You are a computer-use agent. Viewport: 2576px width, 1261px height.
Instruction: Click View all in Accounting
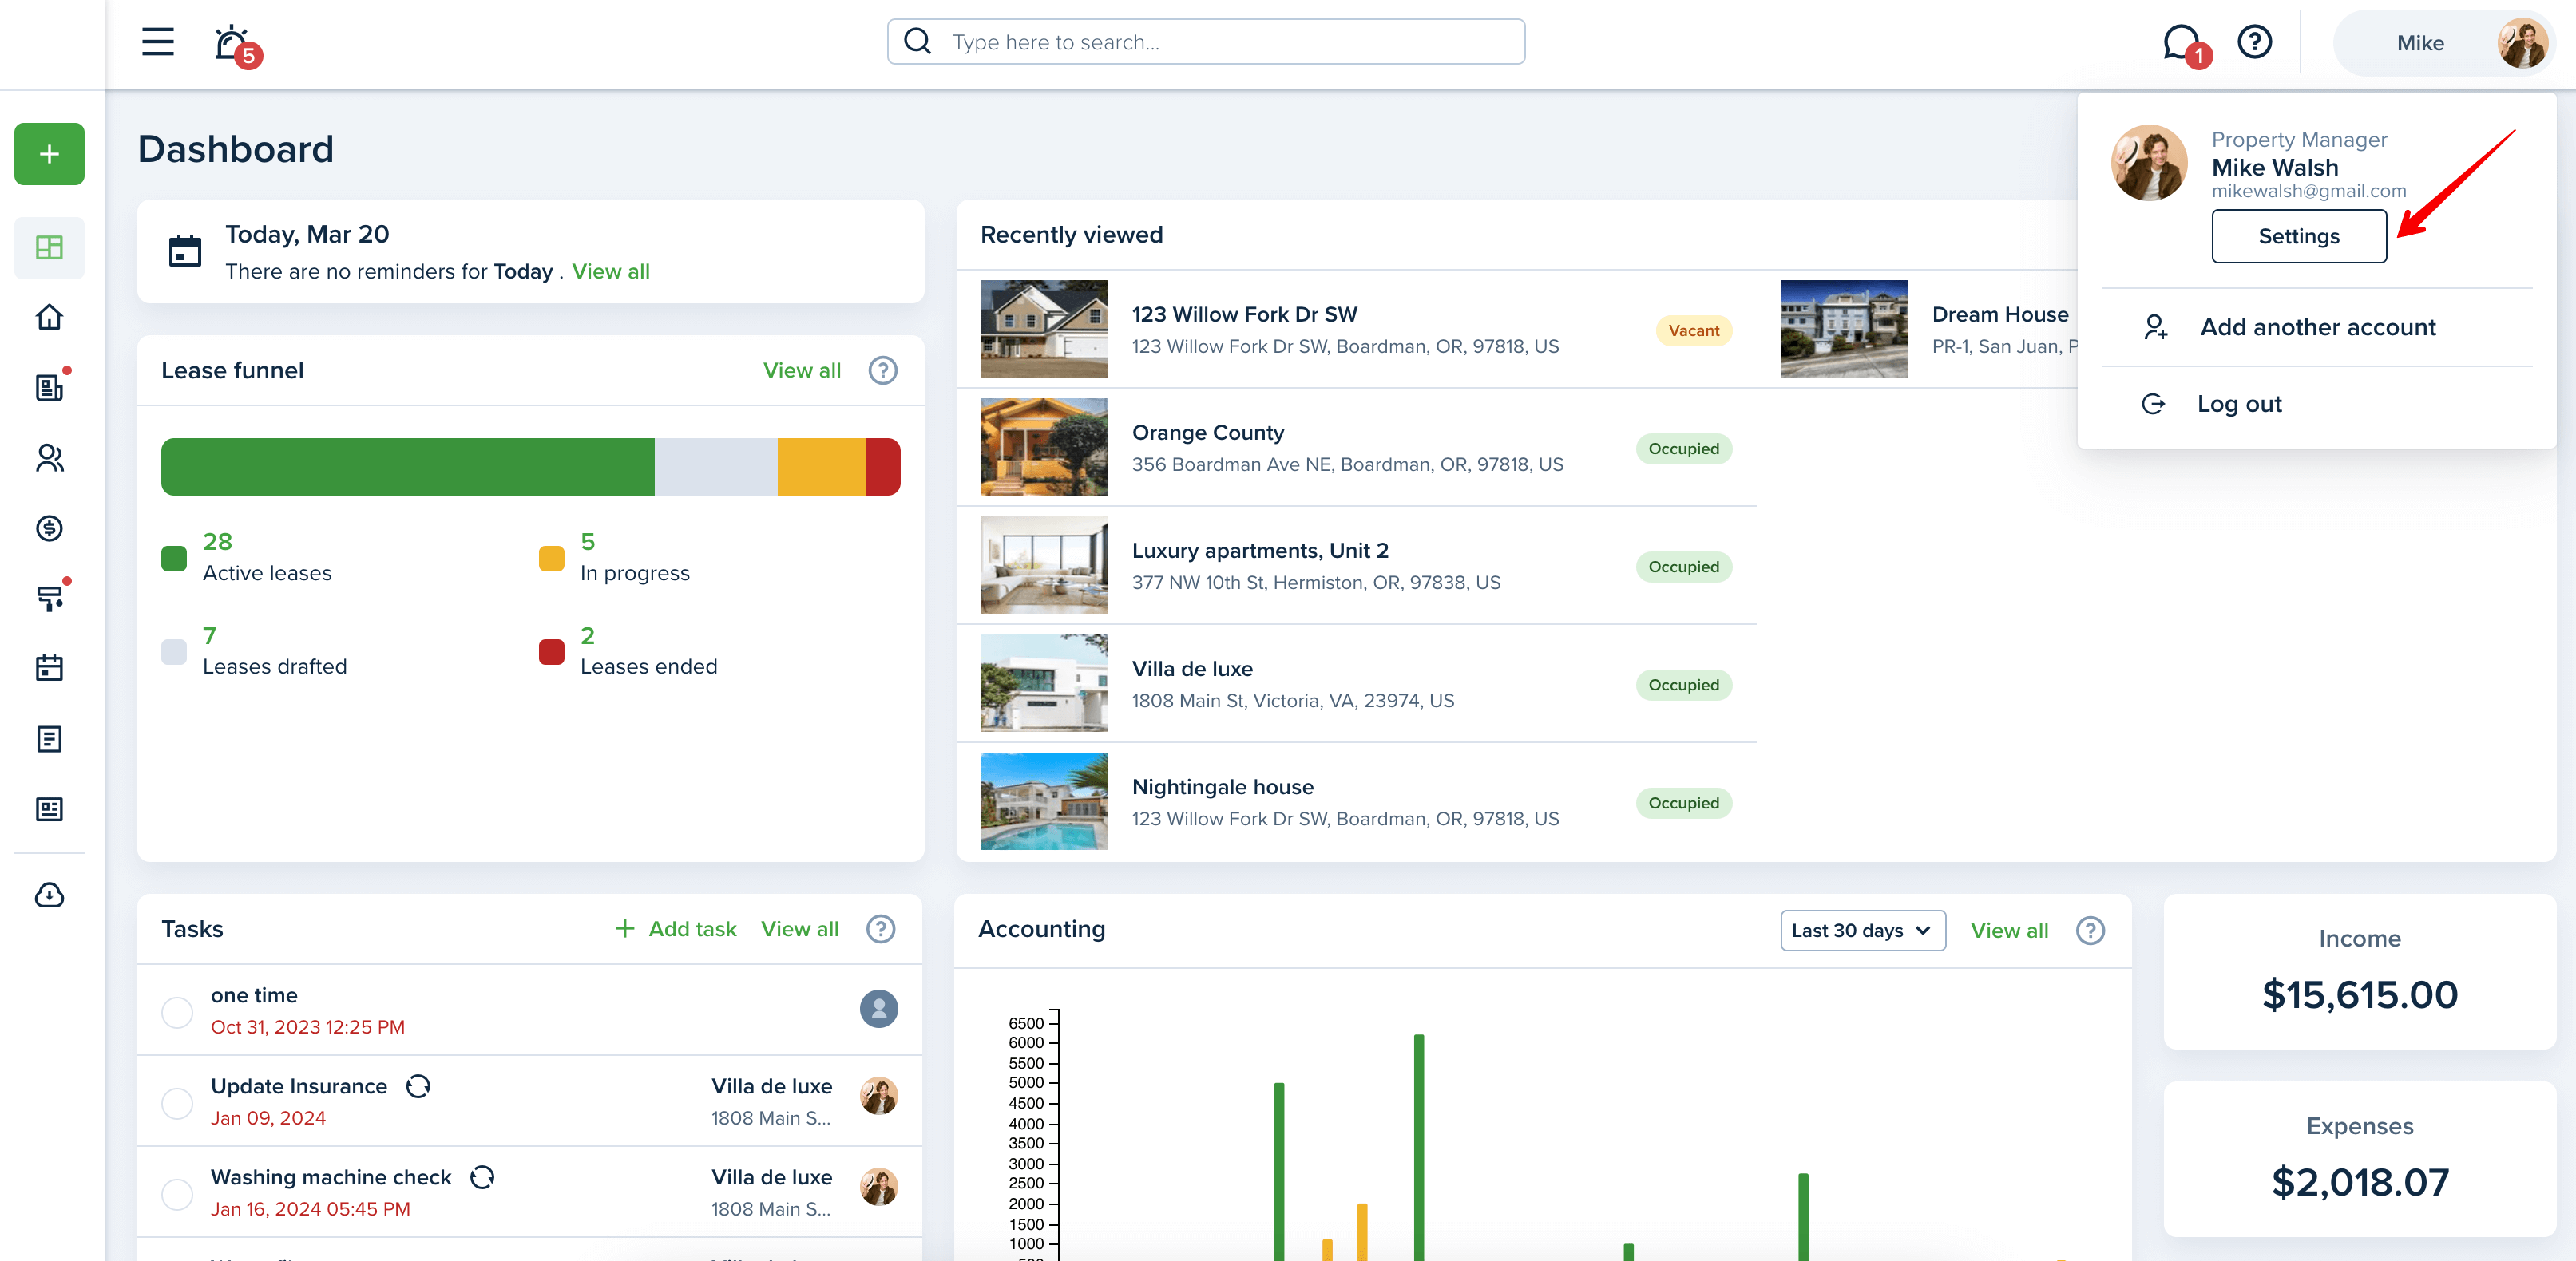(2009, 931)
